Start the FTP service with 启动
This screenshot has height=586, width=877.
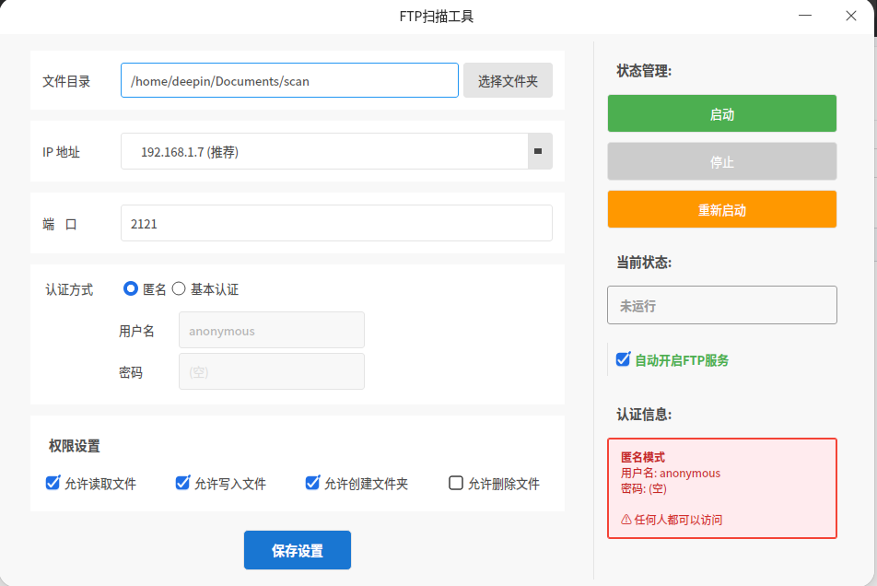click(x=722, y=113)
